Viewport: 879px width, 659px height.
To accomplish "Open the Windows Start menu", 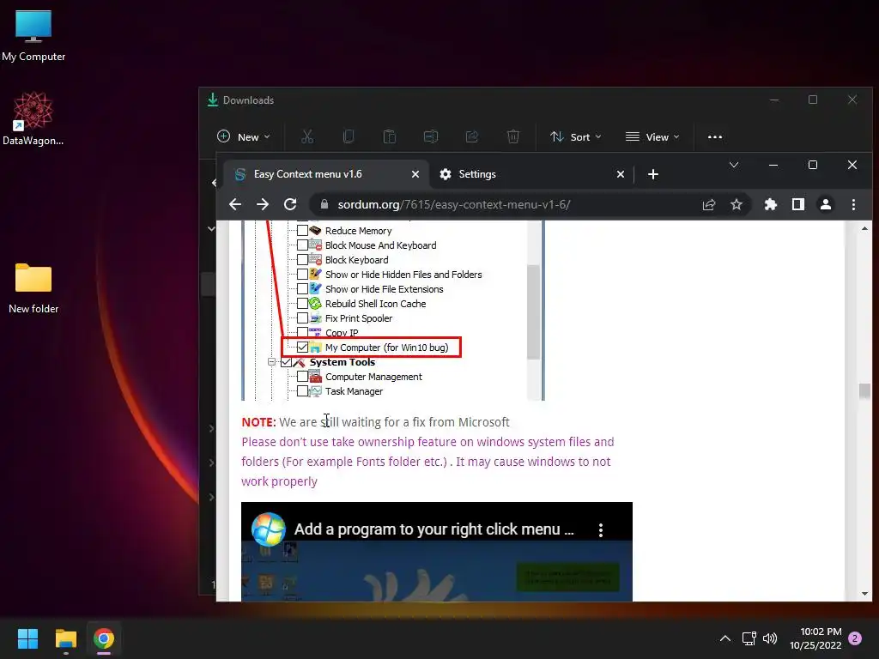I will coord(27,638).
